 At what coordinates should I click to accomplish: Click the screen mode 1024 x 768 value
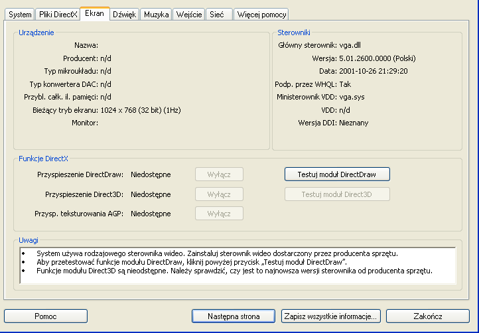(x=141, y=110)
